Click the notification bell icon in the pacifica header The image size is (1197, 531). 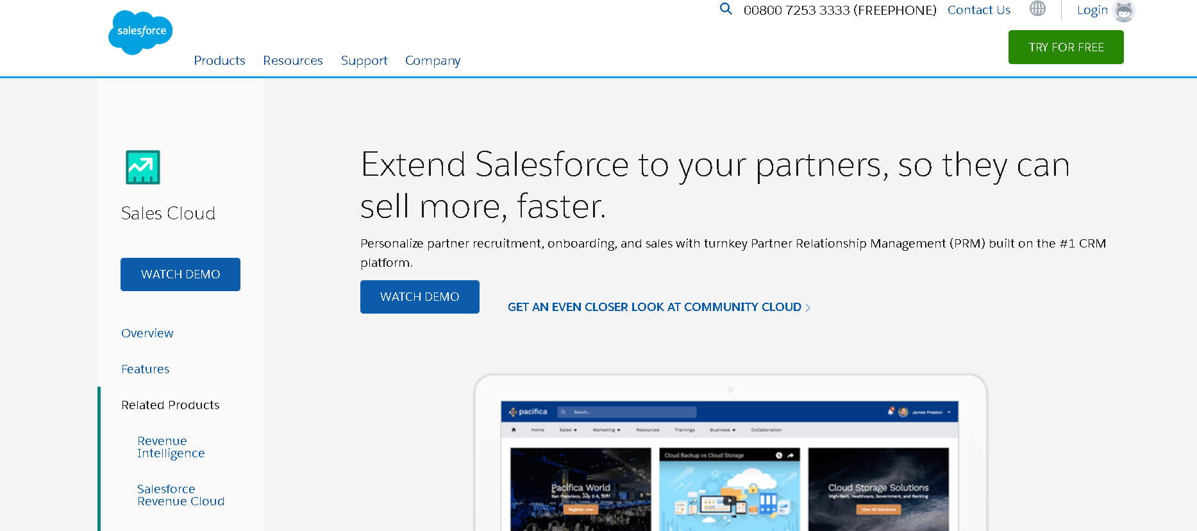pos(891,411)
